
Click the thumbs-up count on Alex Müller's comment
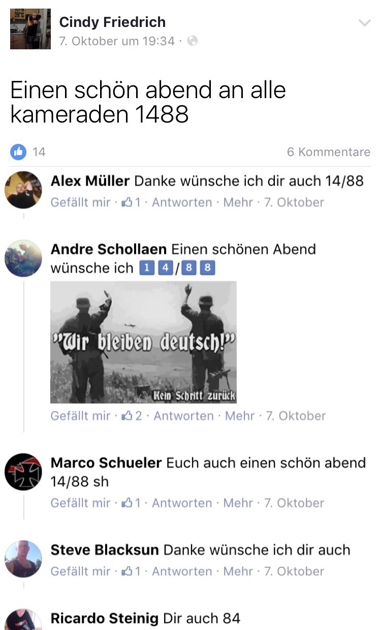[131, 202]
